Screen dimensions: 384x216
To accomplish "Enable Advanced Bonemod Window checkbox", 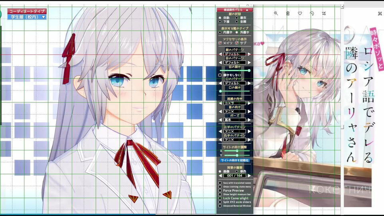I will pos(220,206).
